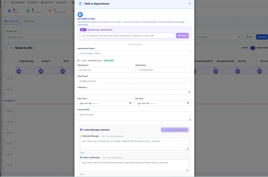Open the Inspection menu item

[x=47, y=2]
